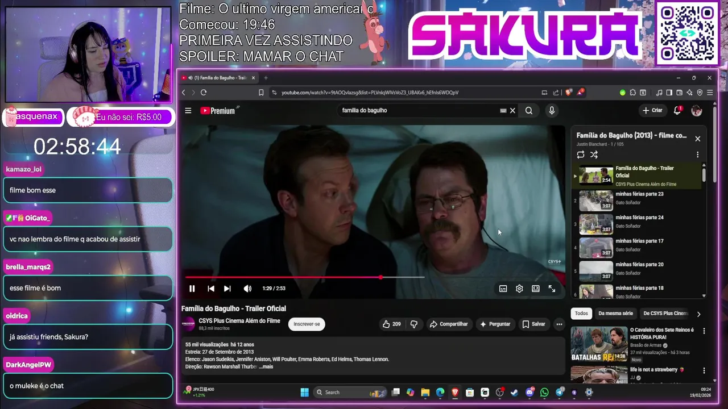Go to the previous video
This screenshot has height=409, width=728.
[x=211, y=289]
